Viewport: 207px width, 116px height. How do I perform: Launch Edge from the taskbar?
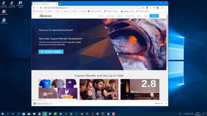point(18,114)
